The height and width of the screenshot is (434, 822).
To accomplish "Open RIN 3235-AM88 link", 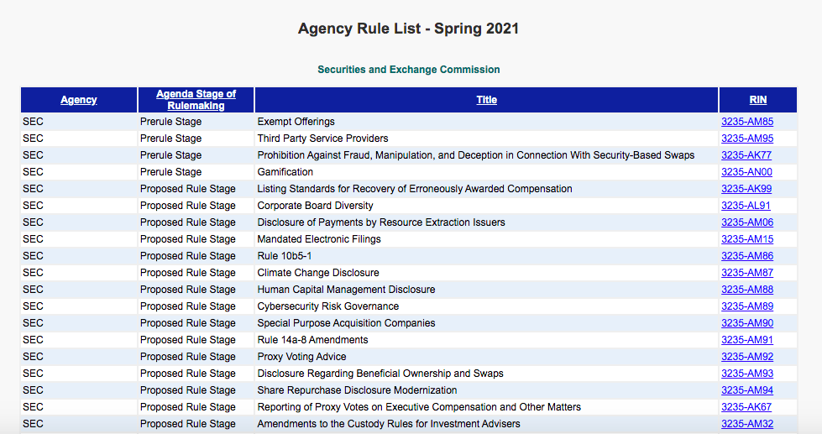I will coord(746,290).
